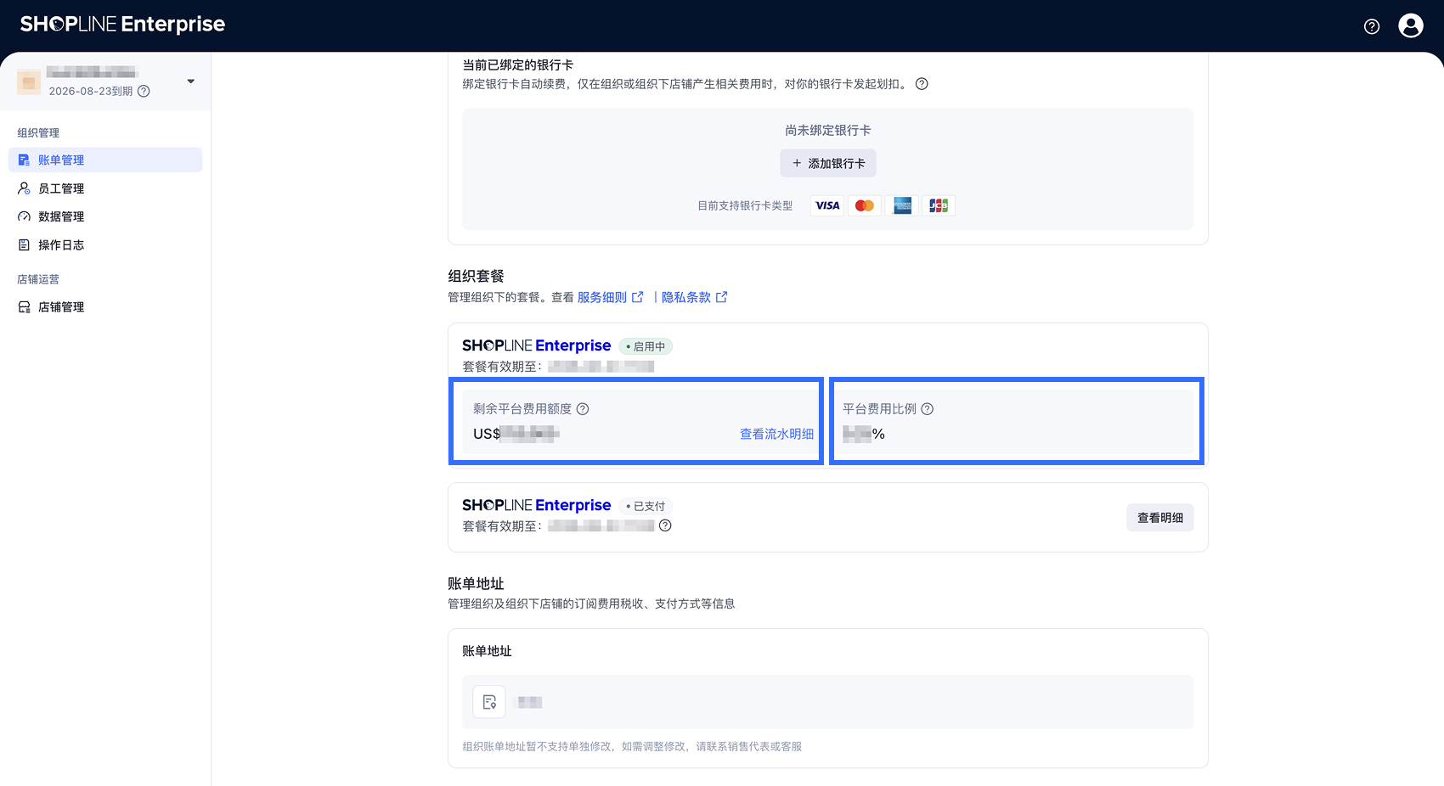1444x786 pixels.
Task: Click the 数据管理 gauge icon
Action: pos(24,216)
